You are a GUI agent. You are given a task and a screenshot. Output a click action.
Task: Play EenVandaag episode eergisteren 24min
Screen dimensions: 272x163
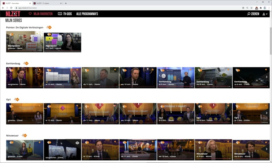(25, 78)
